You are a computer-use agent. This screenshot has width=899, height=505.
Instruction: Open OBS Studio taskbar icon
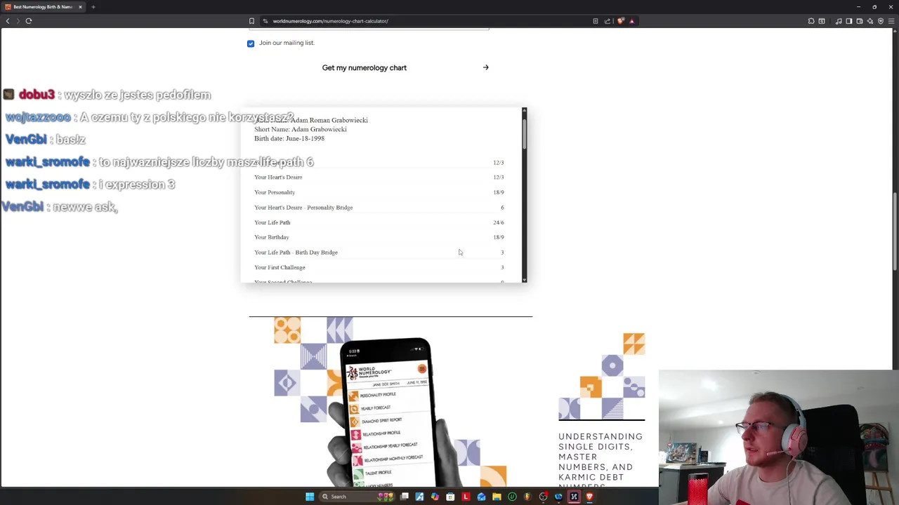coord(543,497)
